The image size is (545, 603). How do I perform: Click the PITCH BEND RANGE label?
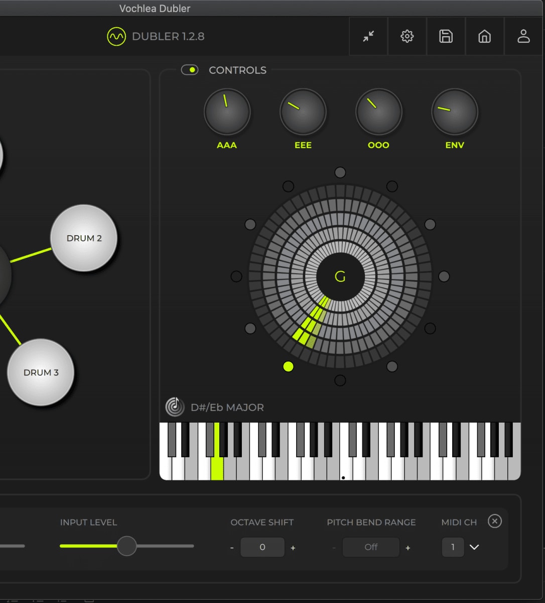tap(371, 523)
